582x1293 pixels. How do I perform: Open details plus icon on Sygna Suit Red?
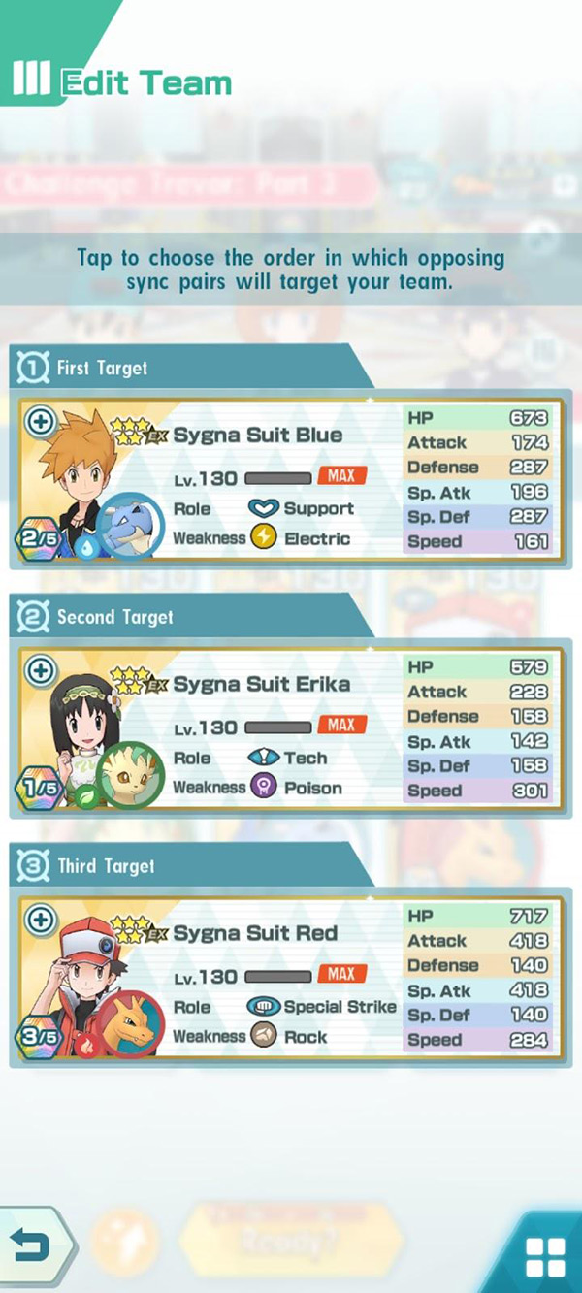coord(40,920)
